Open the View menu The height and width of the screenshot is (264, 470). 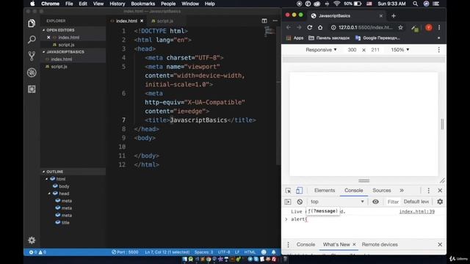click(98, 4)
